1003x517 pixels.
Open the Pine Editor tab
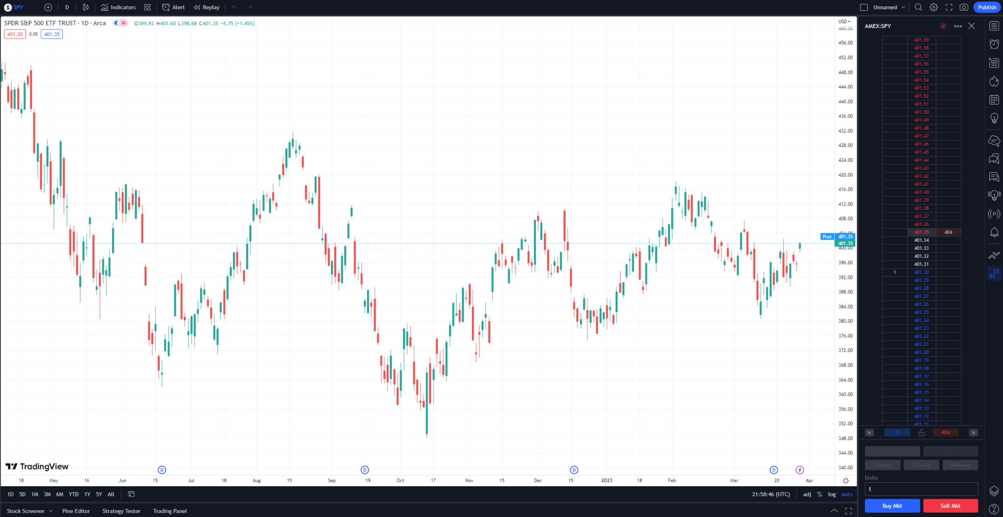[76, 511]
